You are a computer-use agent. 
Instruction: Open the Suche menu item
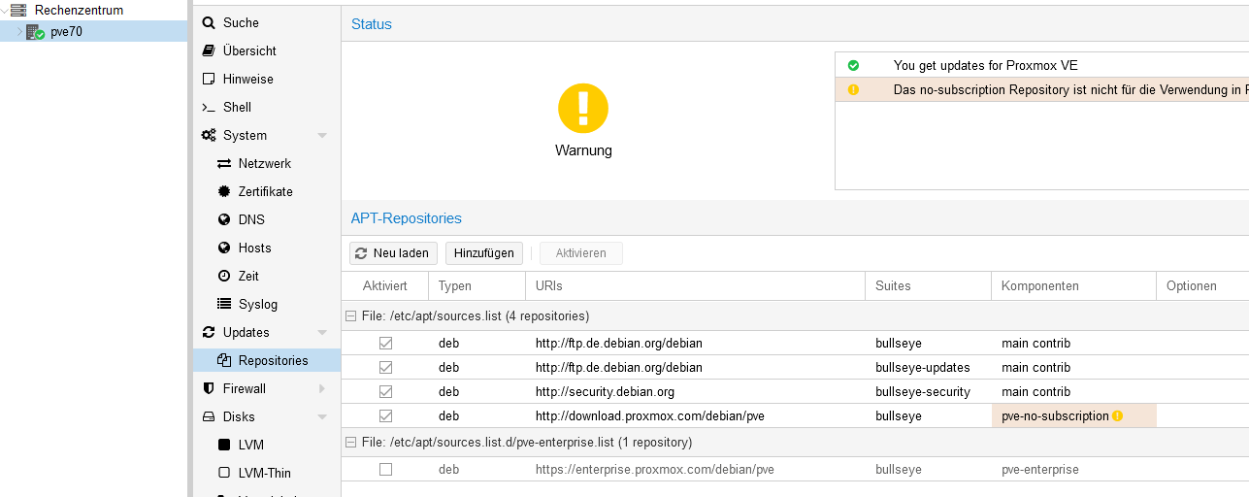pos(267,22)
